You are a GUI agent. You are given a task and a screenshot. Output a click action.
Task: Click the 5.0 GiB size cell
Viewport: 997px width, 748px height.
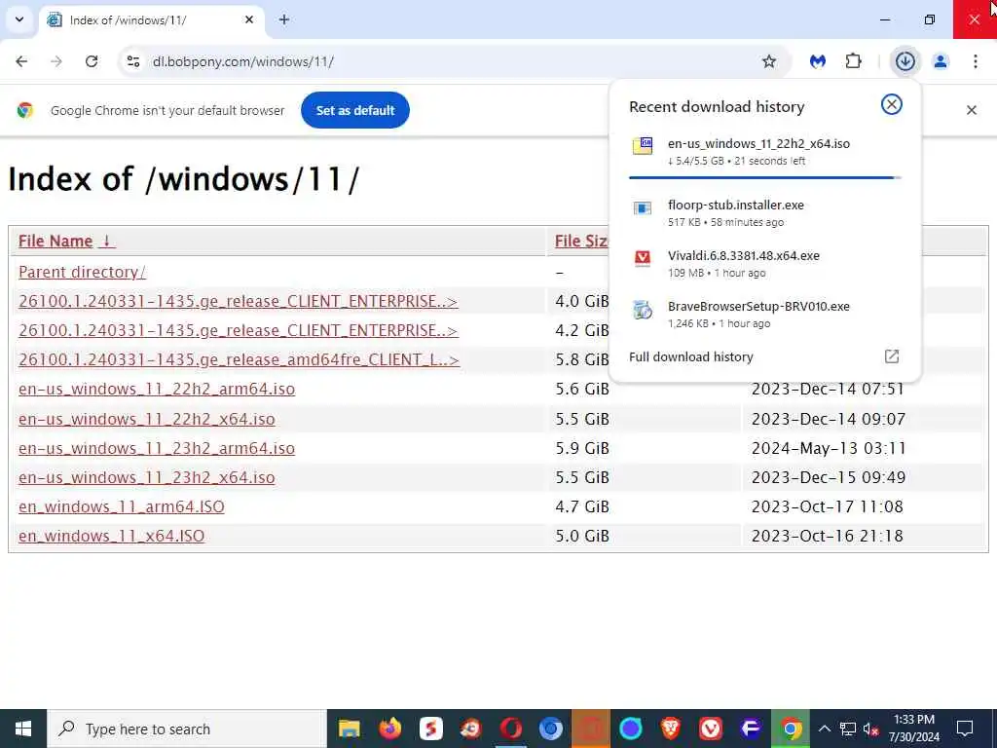(582, 537)
